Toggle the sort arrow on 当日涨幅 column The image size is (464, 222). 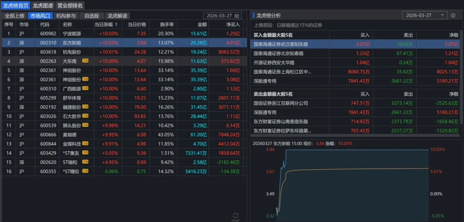[116, 25]
